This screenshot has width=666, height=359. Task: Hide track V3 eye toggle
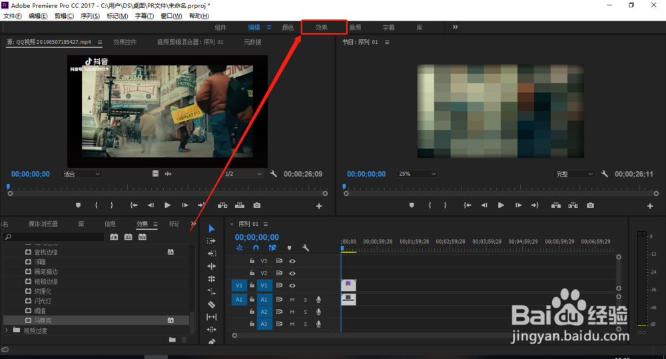coord(292,261)
